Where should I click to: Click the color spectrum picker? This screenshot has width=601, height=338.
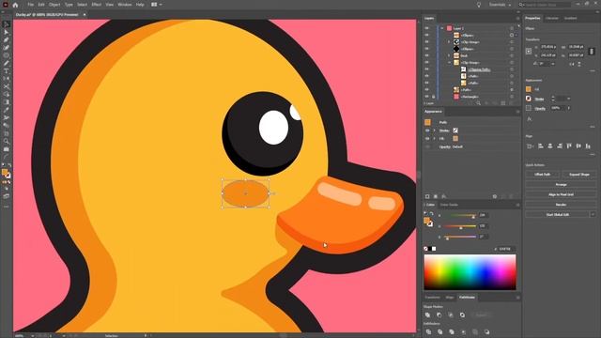[x=470, y=272]
